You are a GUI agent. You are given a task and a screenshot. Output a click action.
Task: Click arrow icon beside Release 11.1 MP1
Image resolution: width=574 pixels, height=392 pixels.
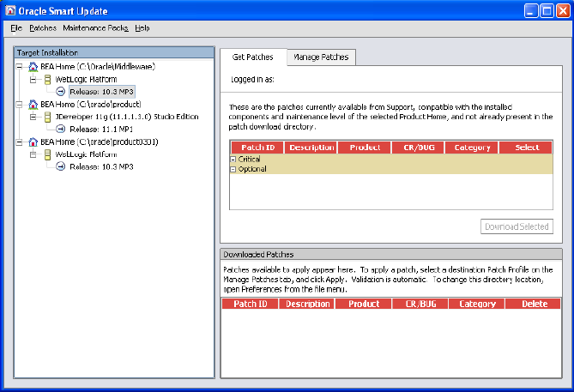click(x=61, y=129)
